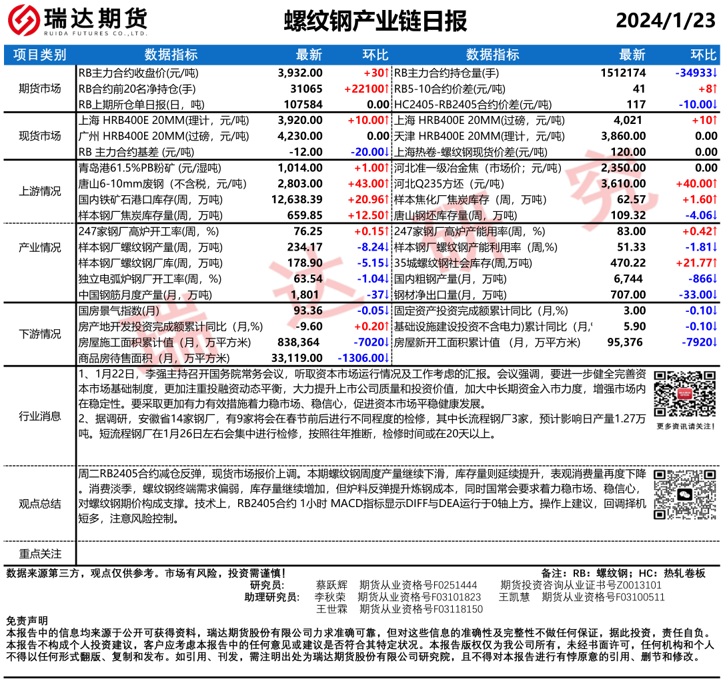Click the 国内粗钢产量(月，万吨) label
Screen dimensions: 723x681
tap(450, 279)
